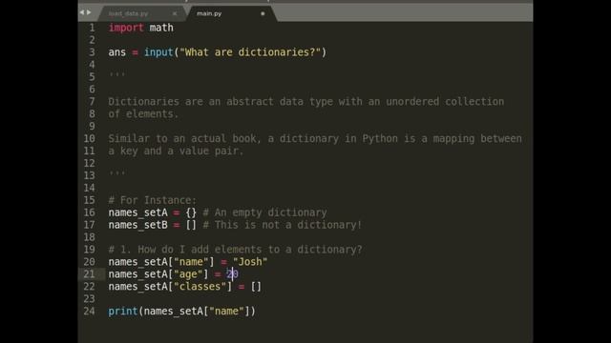
Task: Click the line starting "Similar to an actual book"
Action: point(315,138)
